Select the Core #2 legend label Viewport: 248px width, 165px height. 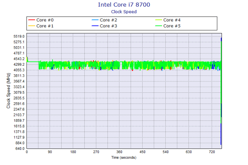[108, 20]
